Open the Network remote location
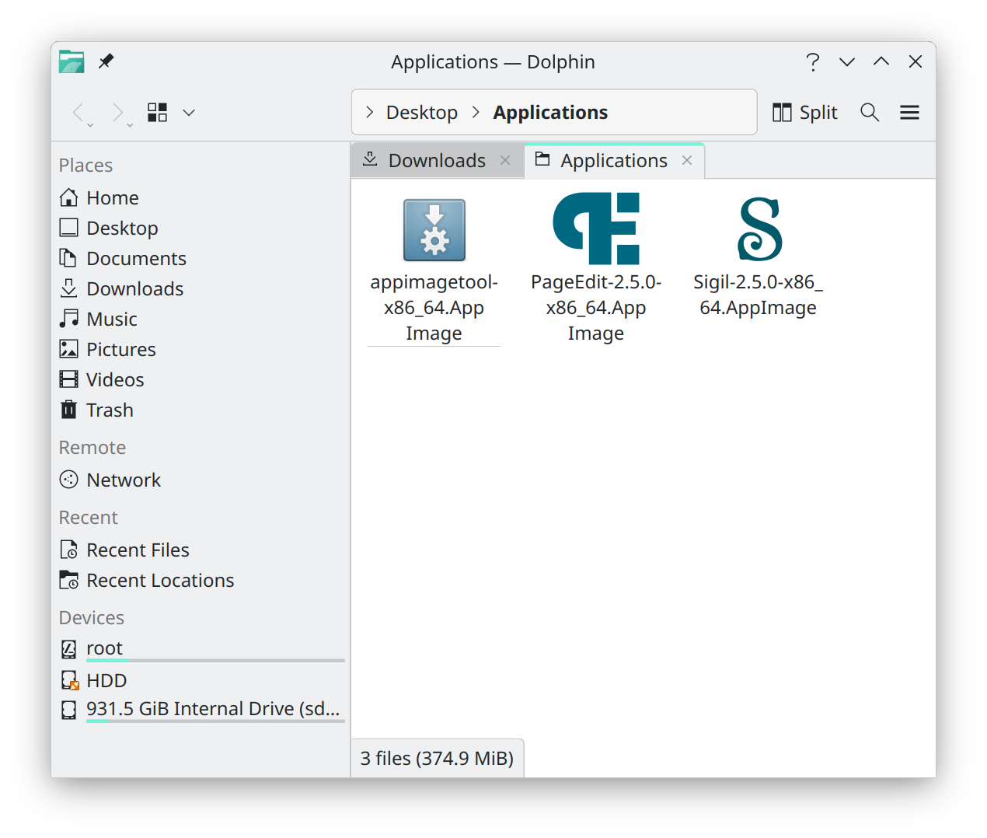 tap(124, 480)
